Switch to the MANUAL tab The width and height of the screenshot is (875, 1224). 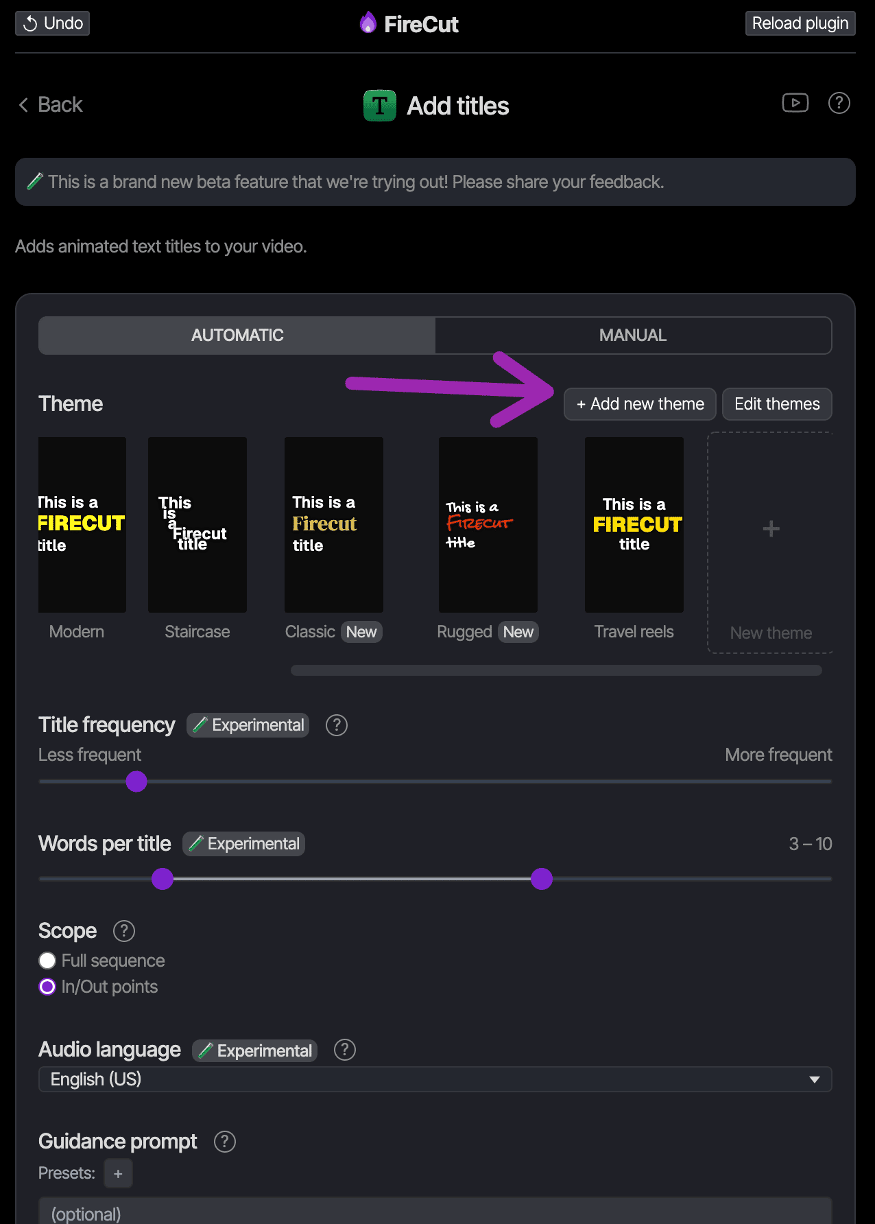[x=633, y=336]
